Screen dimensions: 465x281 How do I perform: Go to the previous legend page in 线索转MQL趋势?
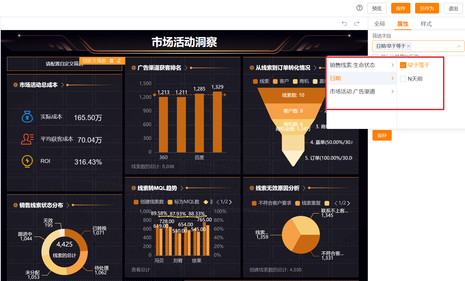click(x=218, y=202)
